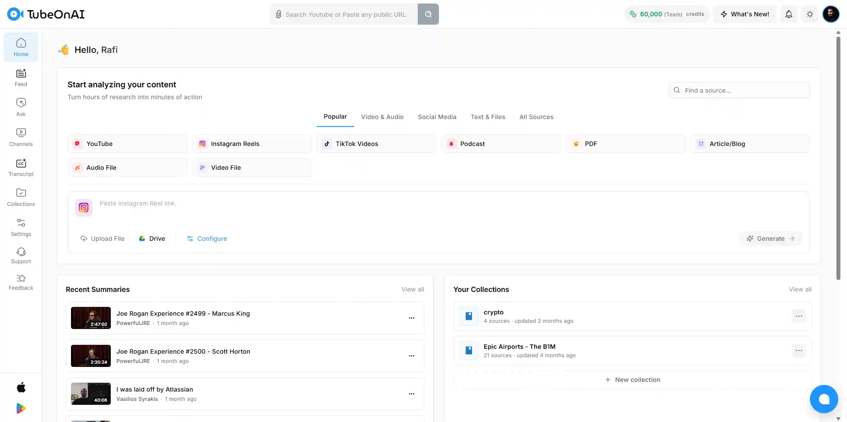Click the Google Play store icon
Screen dimensions: 847x422
click(x=21, y=409)
